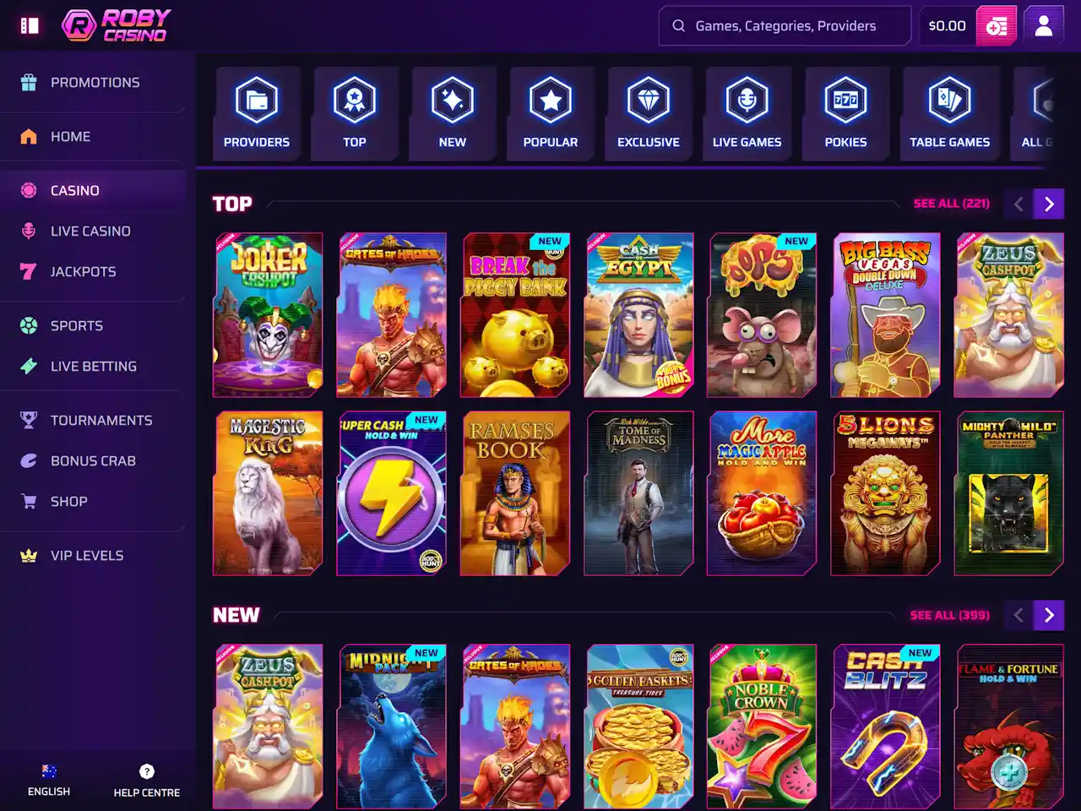Click the Help Centre question icon
Screen dimensions: 1081x811
147,771
